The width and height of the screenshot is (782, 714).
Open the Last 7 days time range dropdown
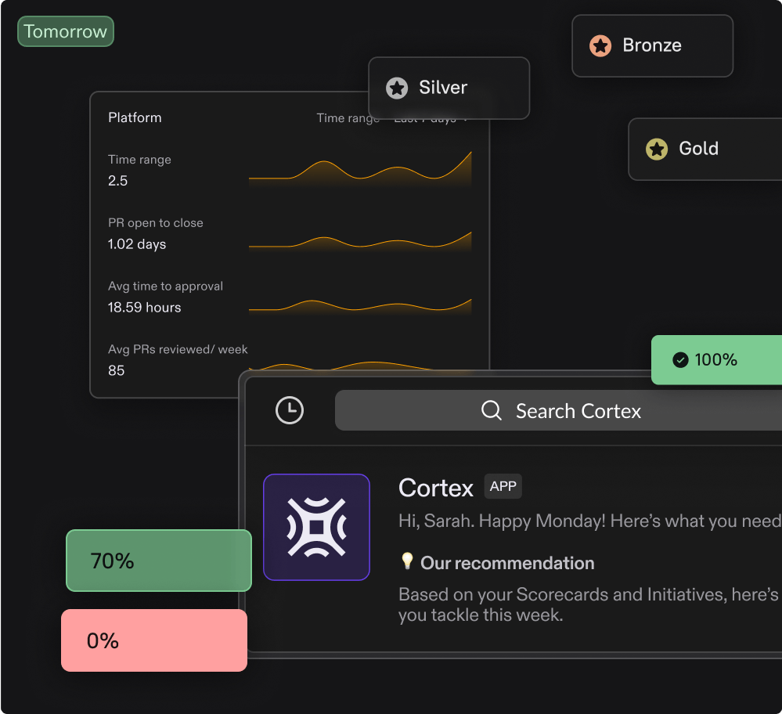point(427,117)
